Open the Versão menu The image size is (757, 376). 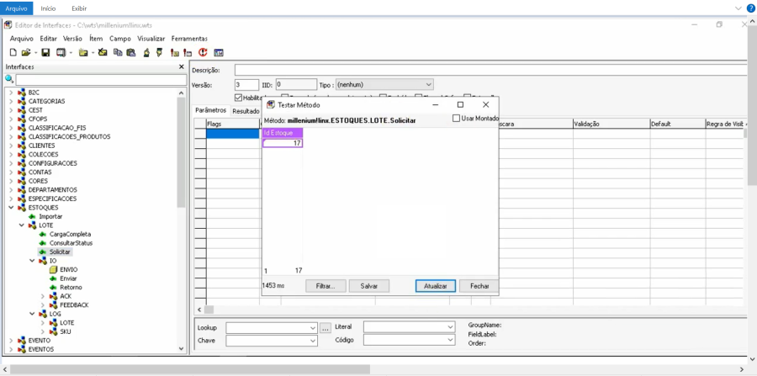72,39
